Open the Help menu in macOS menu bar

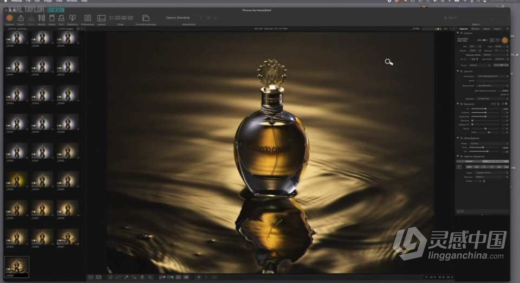pos(84,1)
